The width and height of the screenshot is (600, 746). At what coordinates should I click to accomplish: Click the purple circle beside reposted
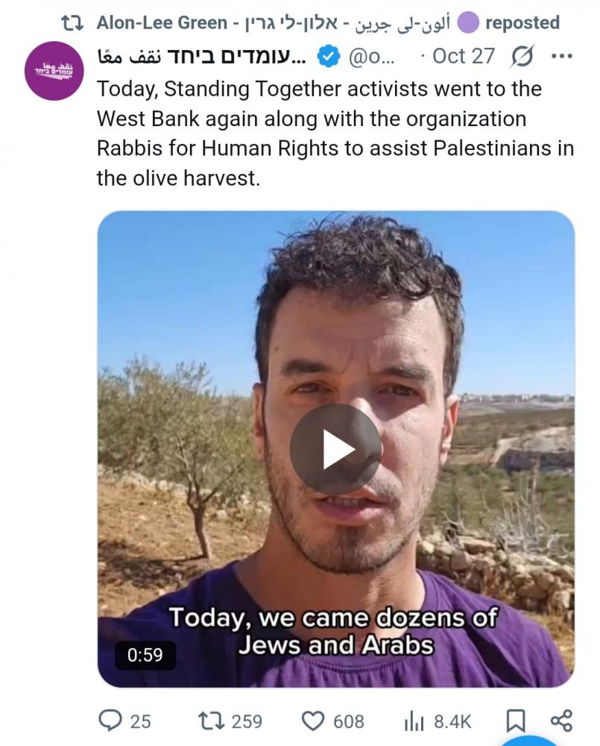pos(468,23)
